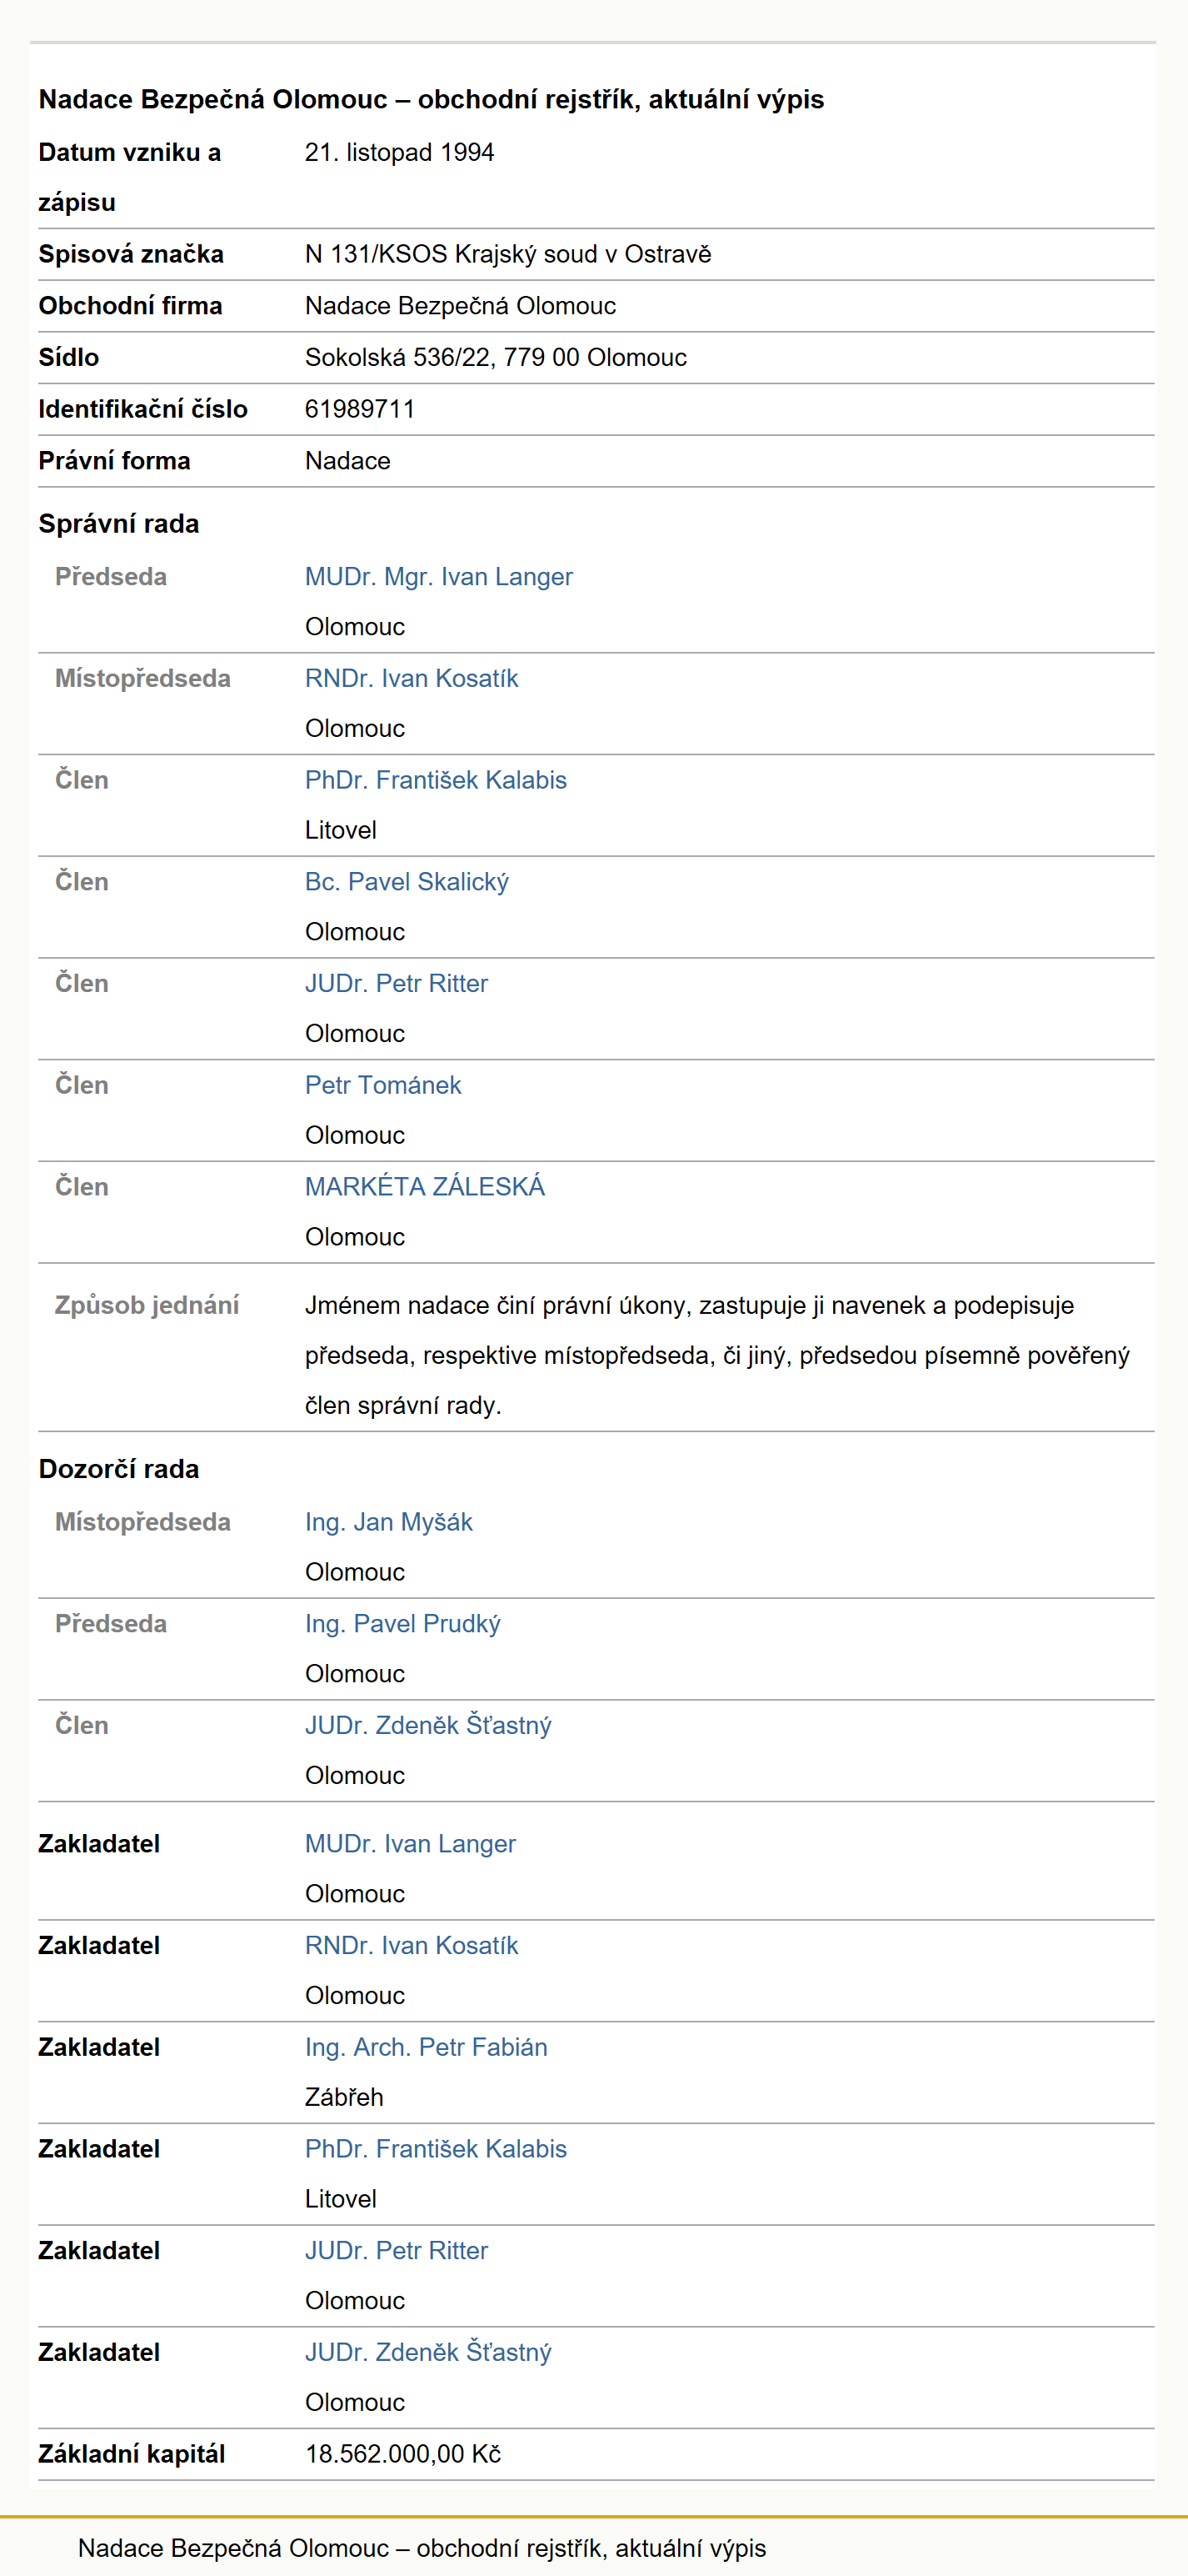The width and height of the screenshot is (1188, 2576).
Task: Select Ing. Arch. Petr Fabián founder link
Action: tap(426, 2048)
